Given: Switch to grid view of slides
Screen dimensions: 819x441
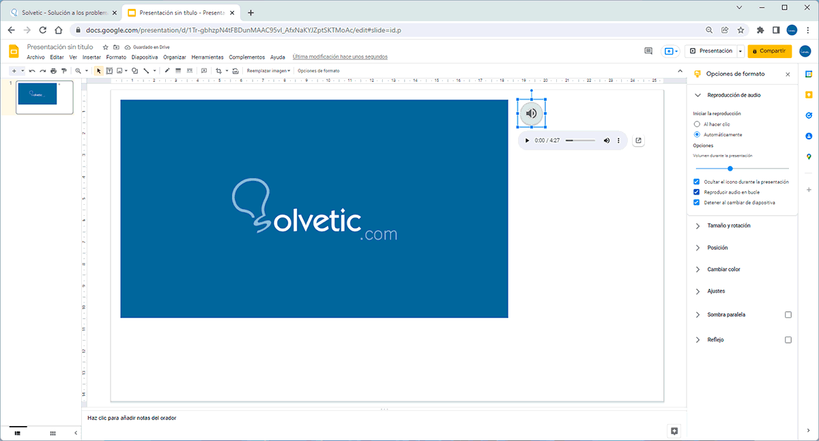Looking at the screenshot, I should (x=53, y=433).
